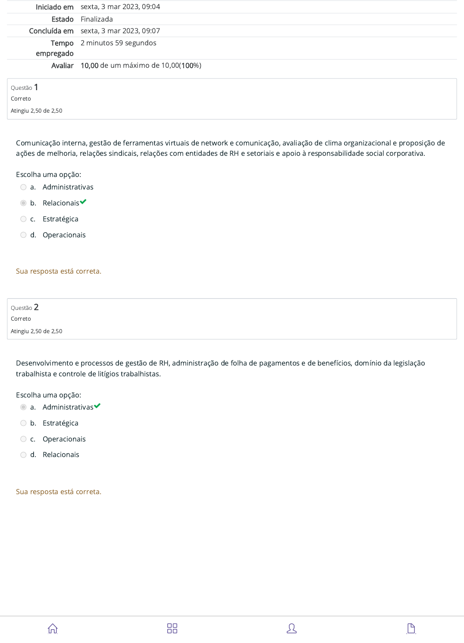Choose Estratégica radio in Questão 2
This screenshot has width=464, height=643.
23,423
